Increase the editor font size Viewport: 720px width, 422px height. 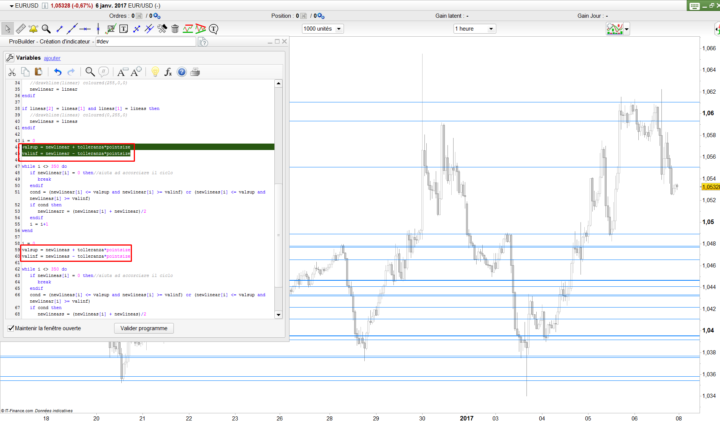point(136,72)
